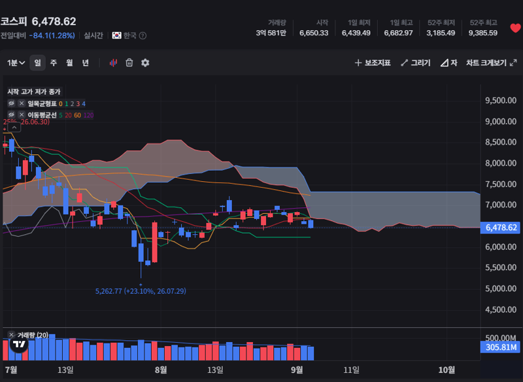Click the trash can delete icon
Image resolution: width=523 pixels, height=382 pixels.
click(x=129, y=63)
